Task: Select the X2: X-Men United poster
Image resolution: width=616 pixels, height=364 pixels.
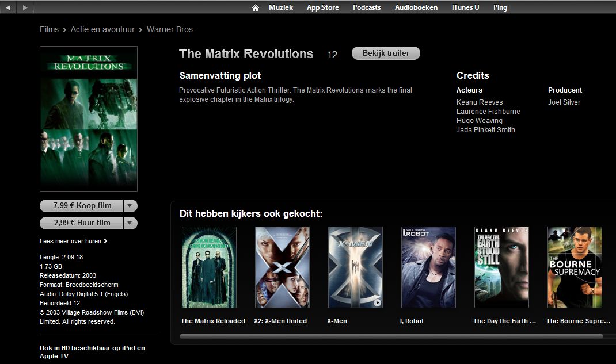Action: click(283, 267)
